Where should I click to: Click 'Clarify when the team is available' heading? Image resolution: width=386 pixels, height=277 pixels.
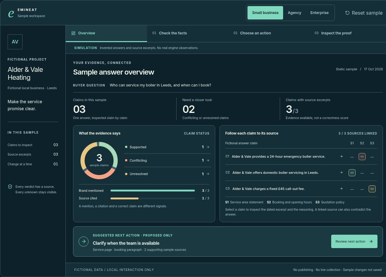pyautogui.click(x=126, y=243)
